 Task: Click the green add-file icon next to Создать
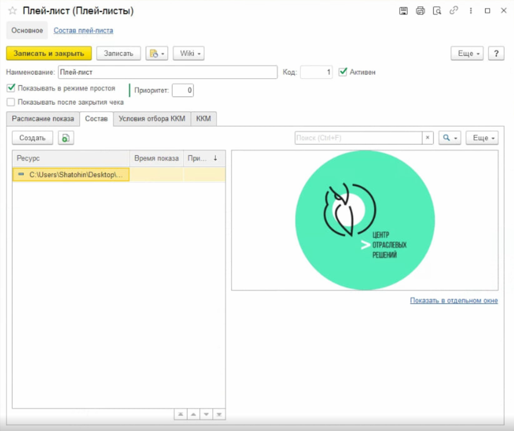coord(66,138)
